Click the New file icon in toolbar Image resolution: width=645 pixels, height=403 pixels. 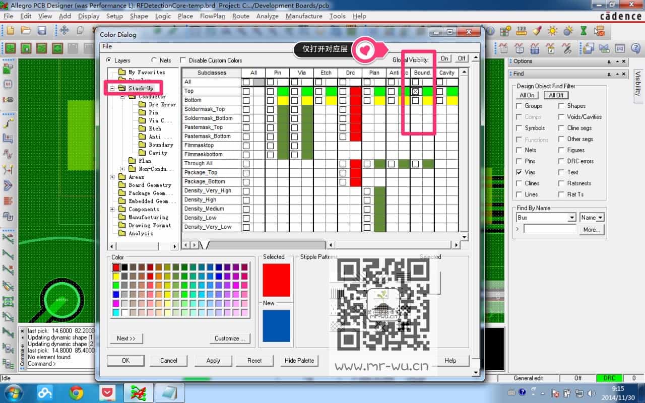click(x=10, y=31)
